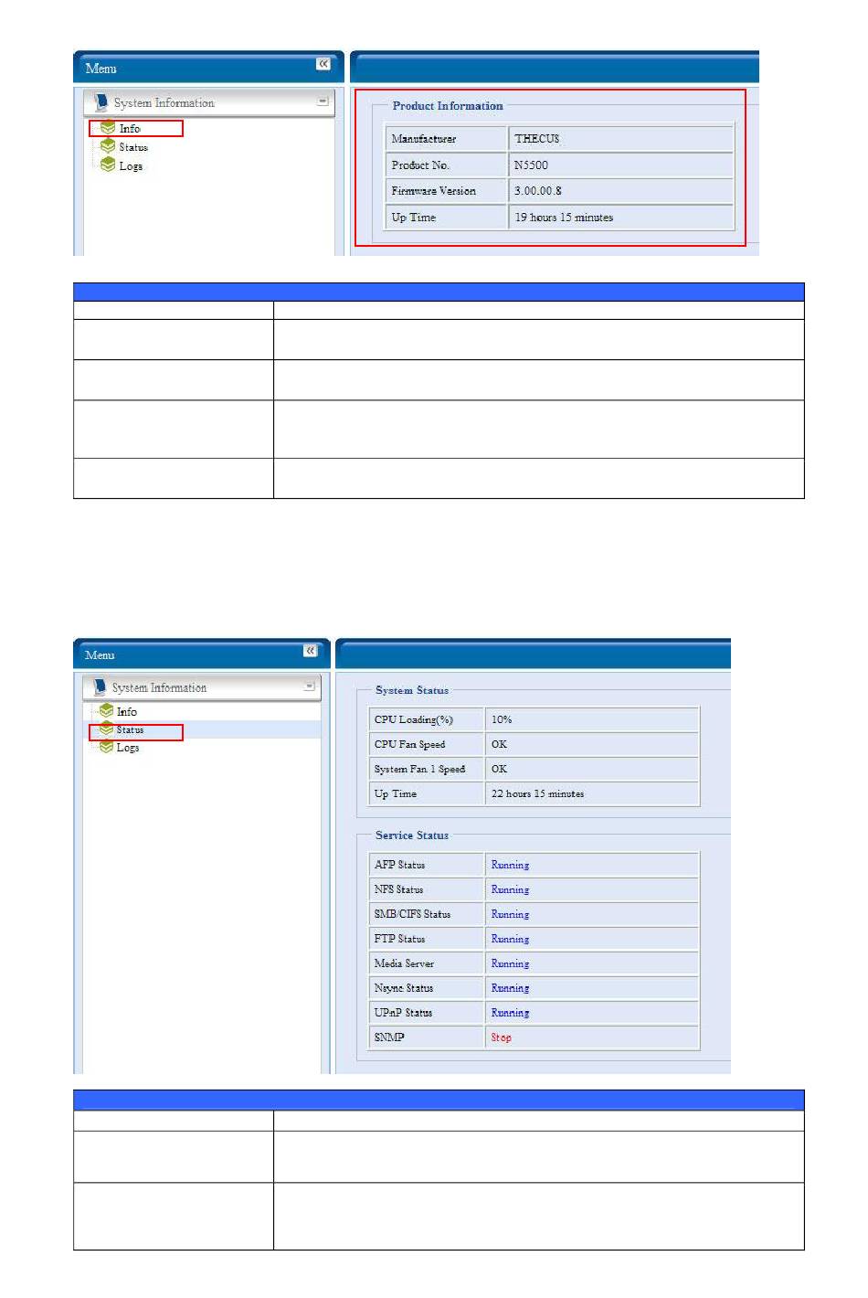
Task: Collapse the Menu panel in top screenshot
Action: (x=323, y=64)
